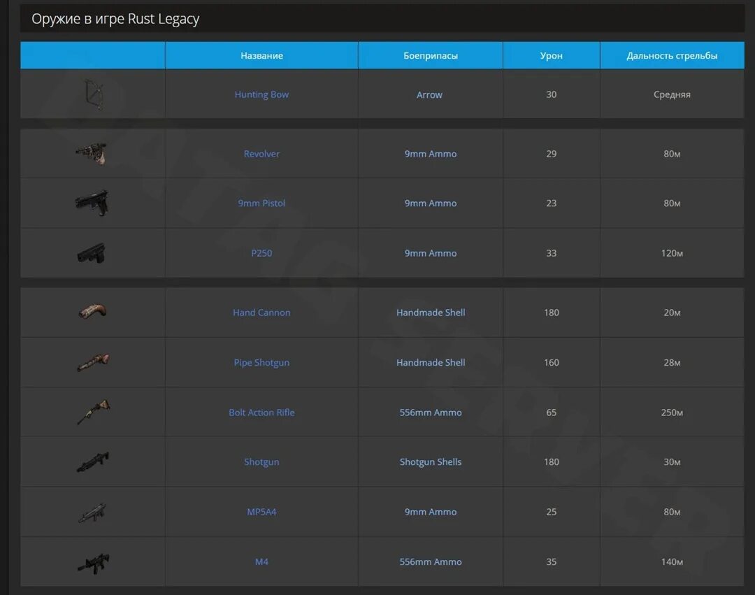Click 556mm Ammo in Bolt Action Rifle row

pyautogui.click(x=431, y=413)
